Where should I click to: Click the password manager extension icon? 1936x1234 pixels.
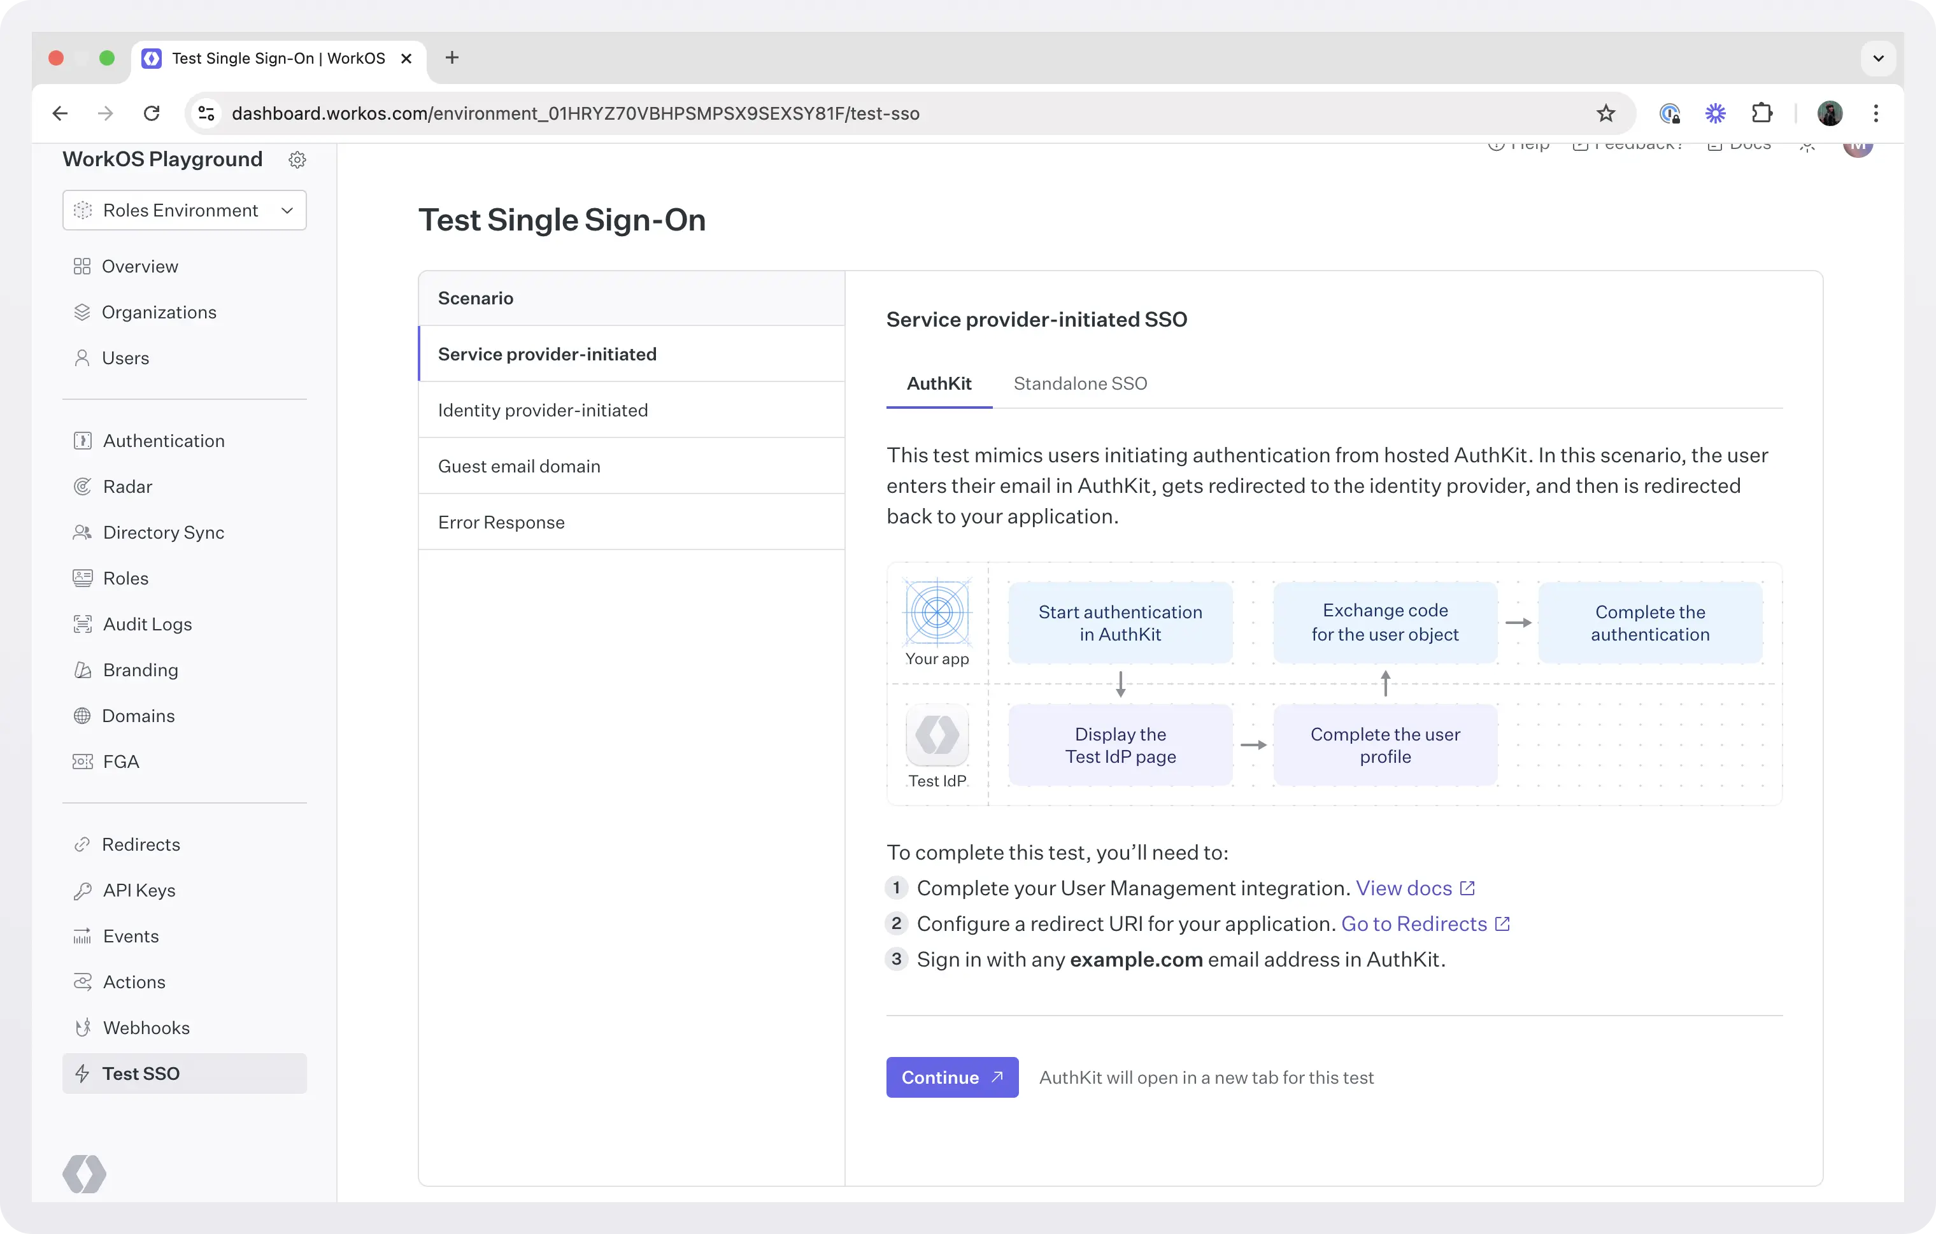[1670, 113]
